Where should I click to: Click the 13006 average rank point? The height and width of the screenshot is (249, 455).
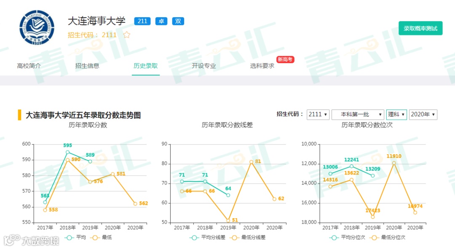click(x=331, y=174)
